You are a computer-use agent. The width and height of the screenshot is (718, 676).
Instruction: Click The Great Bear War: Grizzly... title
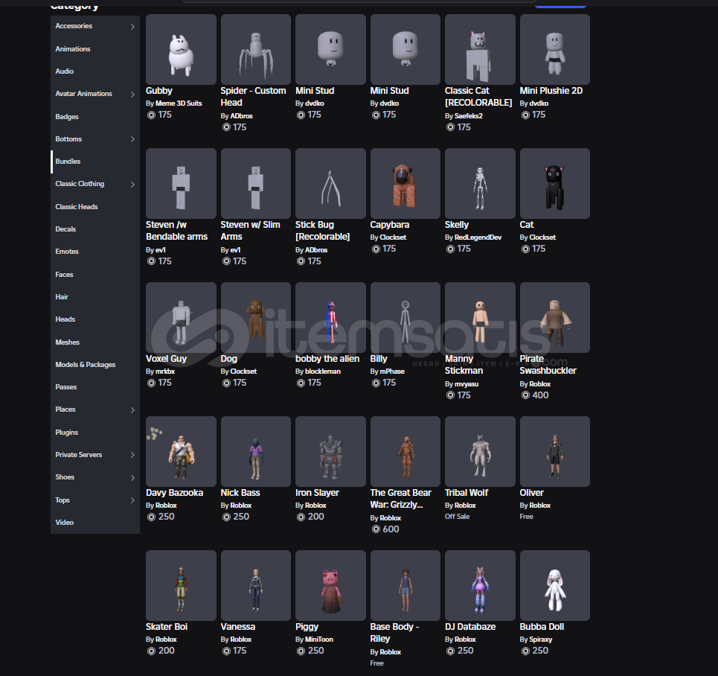point(401,499)
